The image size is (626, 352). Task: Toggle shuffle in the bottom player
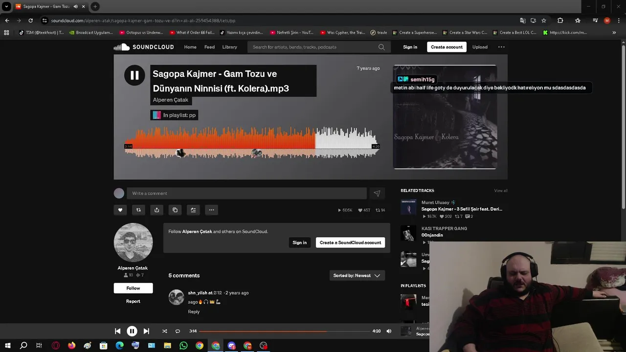(x=164, y=331)
